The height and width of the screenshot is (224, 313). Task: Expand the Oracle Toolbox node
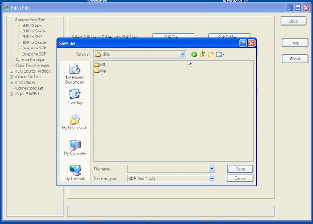(12, 77)
